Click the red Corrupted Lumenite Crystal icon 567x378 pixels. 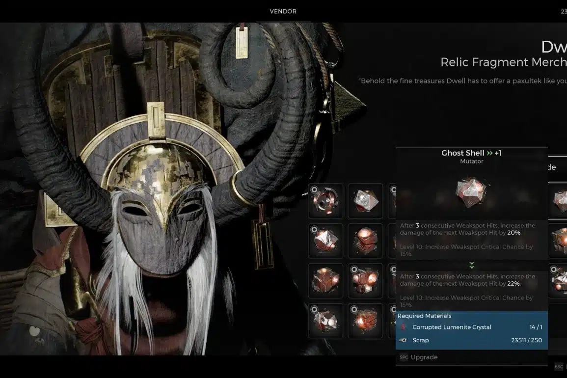404,327
